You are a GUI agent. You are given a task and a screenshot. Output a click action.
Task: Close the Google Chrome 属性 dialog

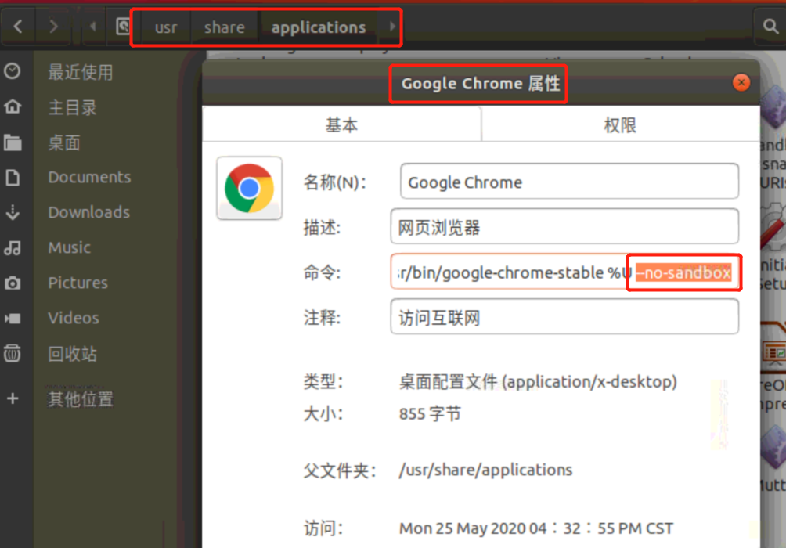(x=741, y=82)
